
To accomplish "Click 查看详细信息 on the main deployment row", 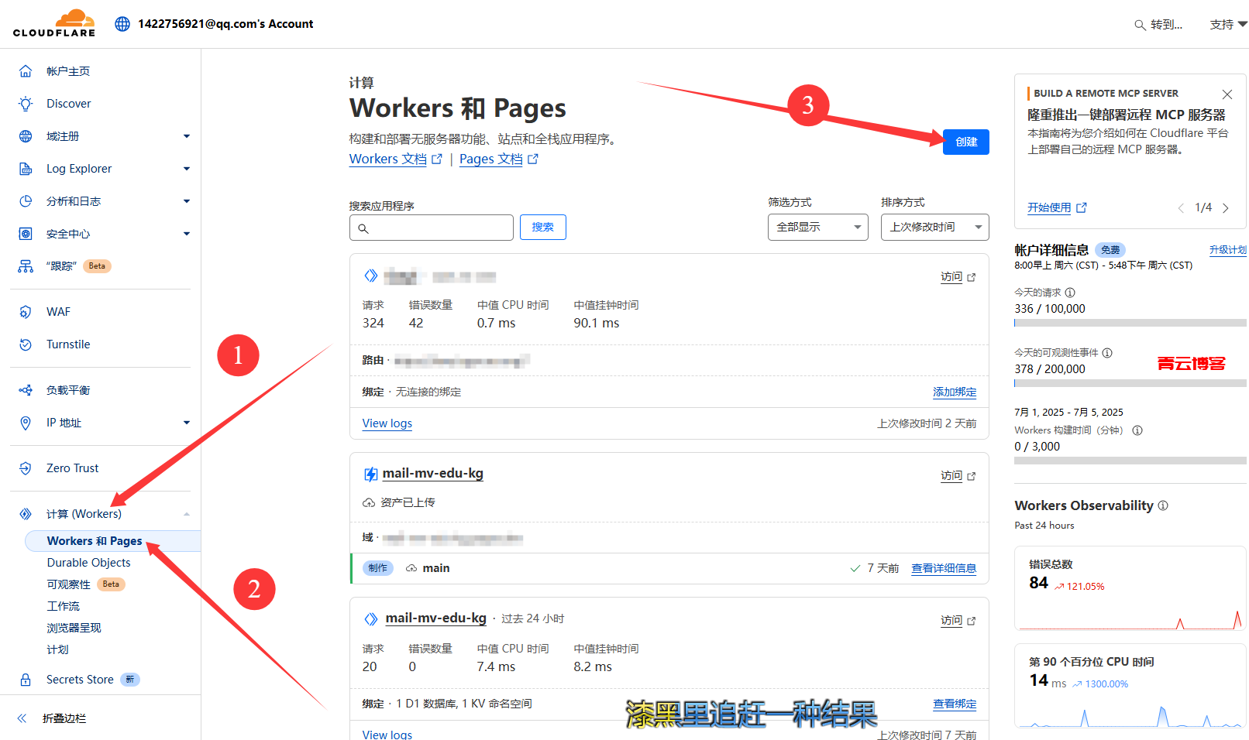I will [944, 568].
